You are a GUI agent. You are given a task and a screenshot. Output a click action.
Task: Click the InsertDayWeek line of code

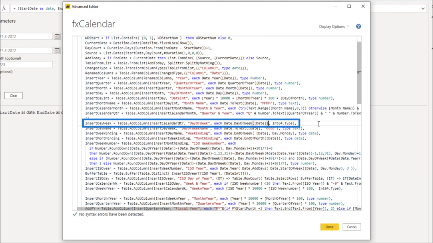(x=191, y=123)
